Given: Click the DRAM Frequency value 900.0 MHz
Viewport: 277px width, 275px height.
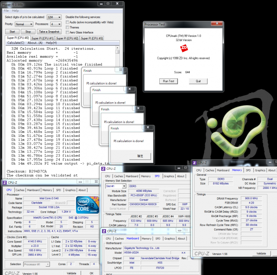Looking at the screenshot, I should pyautogui.click(x=251, y=198).
